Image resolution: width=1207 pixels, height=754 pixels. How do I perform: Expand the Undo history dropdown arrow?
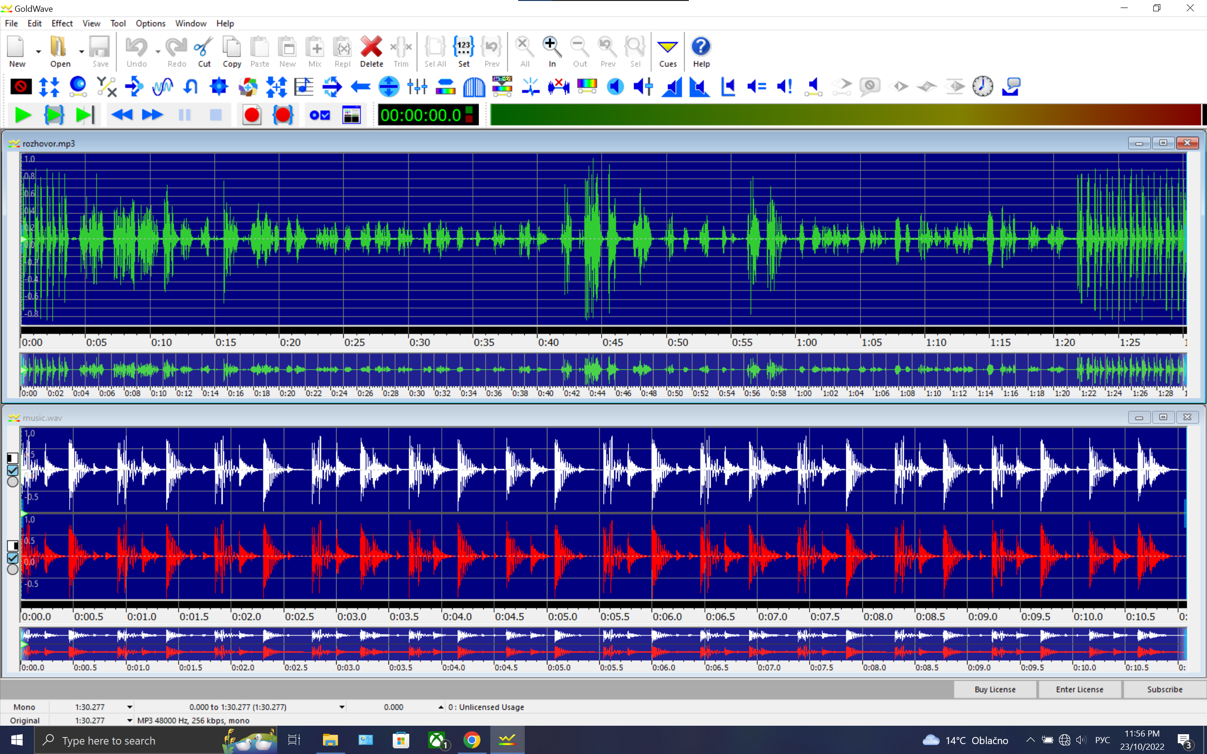click(157, 51)
